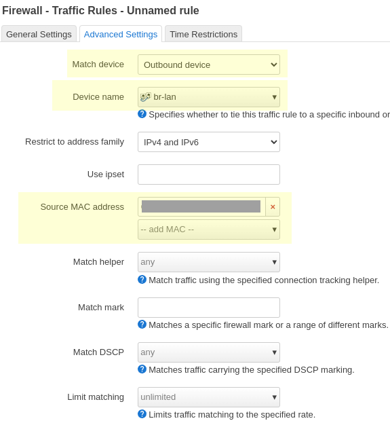This screenshot has height=423, width=390.
Task: Click the help icon for Limit matching
Action: pyautogui.click(x=142, y=414)
